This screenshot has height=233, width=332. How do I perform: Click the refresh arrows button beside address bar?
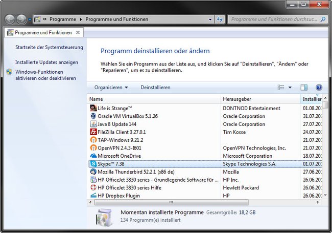220,19
